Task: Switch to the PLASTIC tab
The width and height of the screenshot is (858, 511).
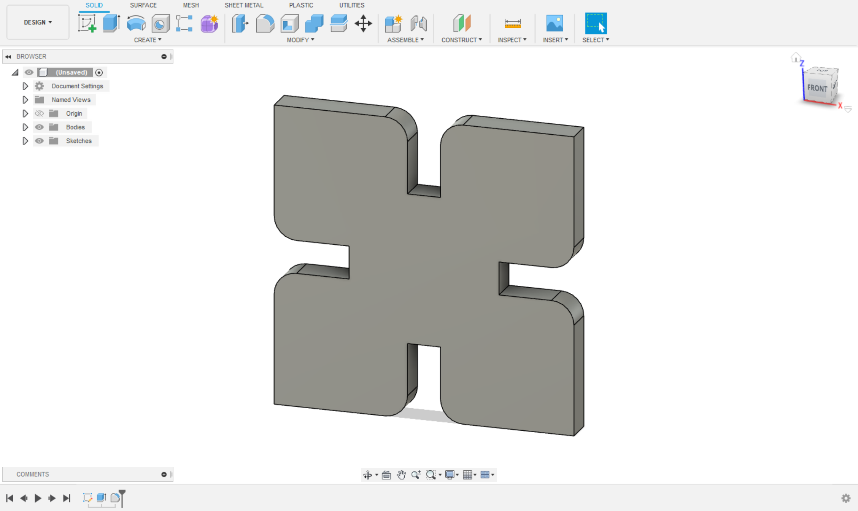Action: tap(301, 5)
